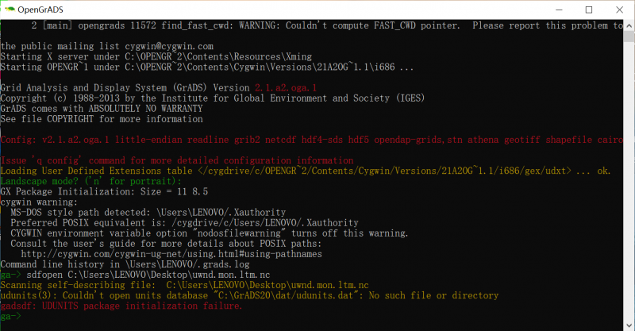635x331 pixels.
Task: Close the OpenGrADS console window
Action: [619, 10]
